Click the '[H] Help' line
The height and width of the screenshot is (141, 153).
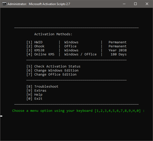click(x=34, y=95)
